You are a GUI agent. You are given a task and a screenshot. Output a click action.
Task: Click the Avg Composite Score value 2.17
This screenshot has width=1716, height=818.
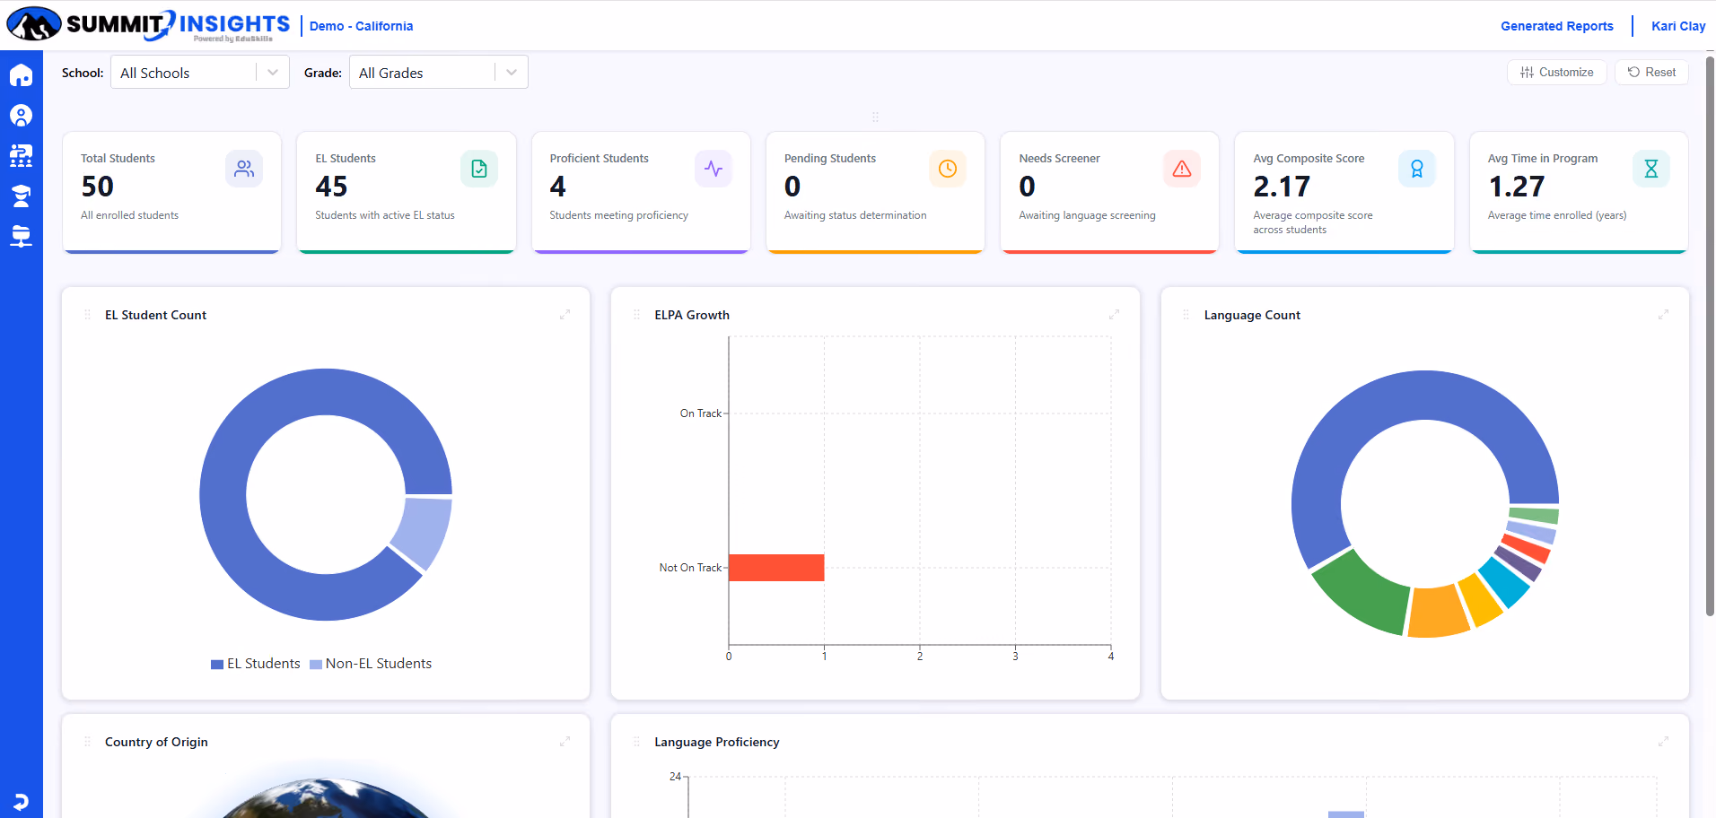point(1282,187)
